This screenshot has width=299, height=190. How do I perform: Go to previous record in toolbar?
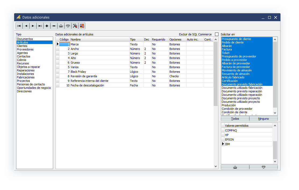click(26, 26)
